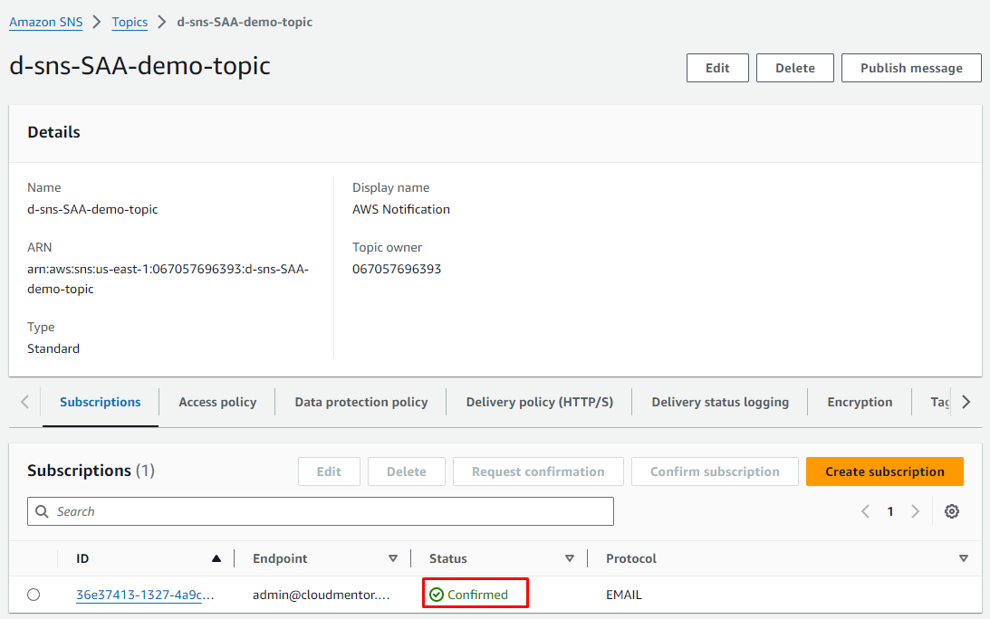The image size is (990, 619).
Task: Go to next subscriptions page arrow
Action: [915, 511]
